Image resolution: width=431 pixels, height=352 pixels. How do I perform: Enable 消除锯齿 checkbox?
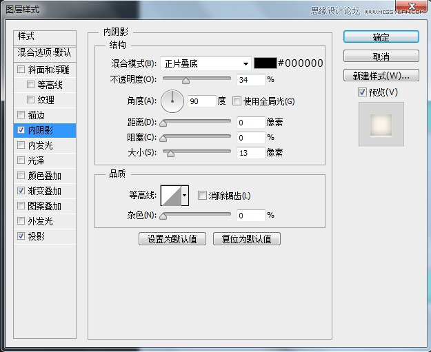pyautogui.click(x=202, y=196)
